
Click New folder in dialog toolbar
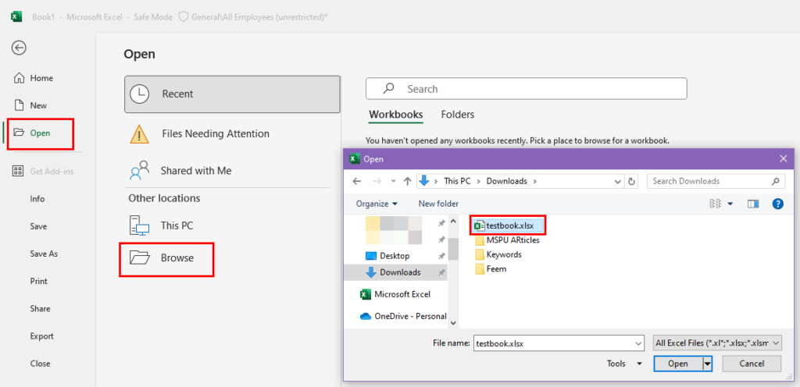pyautogui.click(x=438, y=204)
